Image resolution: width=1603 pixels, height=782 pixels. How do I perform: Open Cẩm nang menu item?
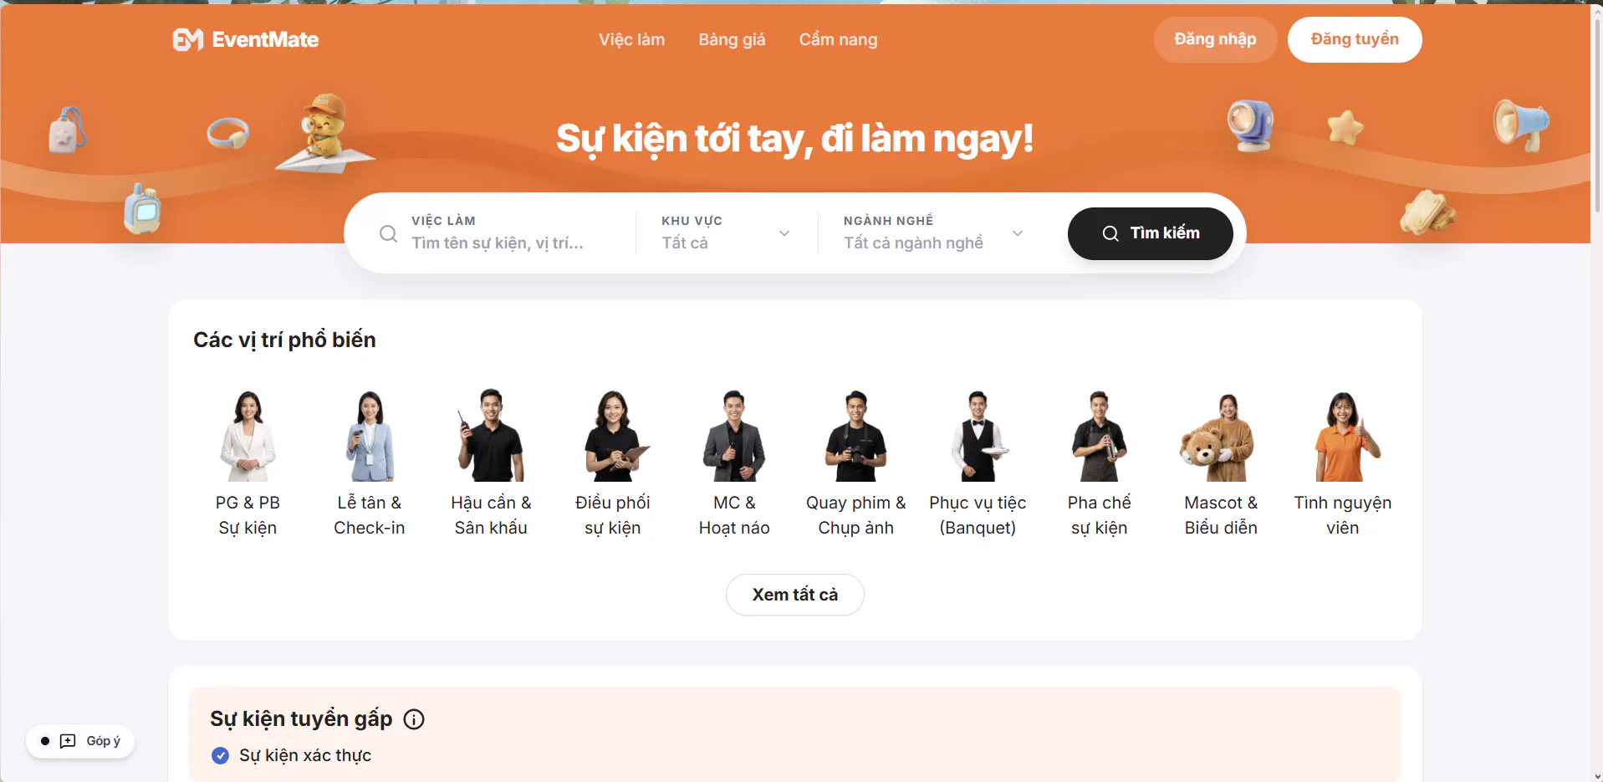click(838, 39)
